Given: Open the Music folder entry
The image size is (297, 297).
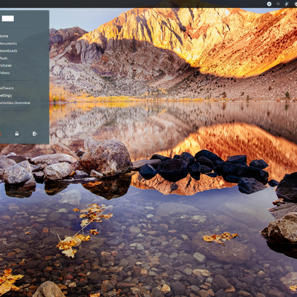Looking at the screenshot, I should coord(4,59).
